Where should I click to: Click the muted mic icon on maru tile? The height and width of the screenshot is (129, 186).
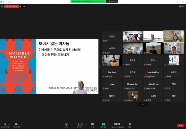[x=103, y=88]
